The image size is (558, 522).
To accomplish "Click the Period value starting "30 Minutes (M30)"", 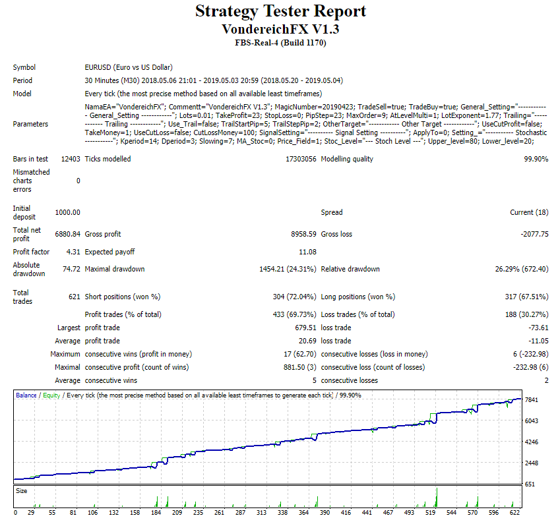I will point(214,80).
